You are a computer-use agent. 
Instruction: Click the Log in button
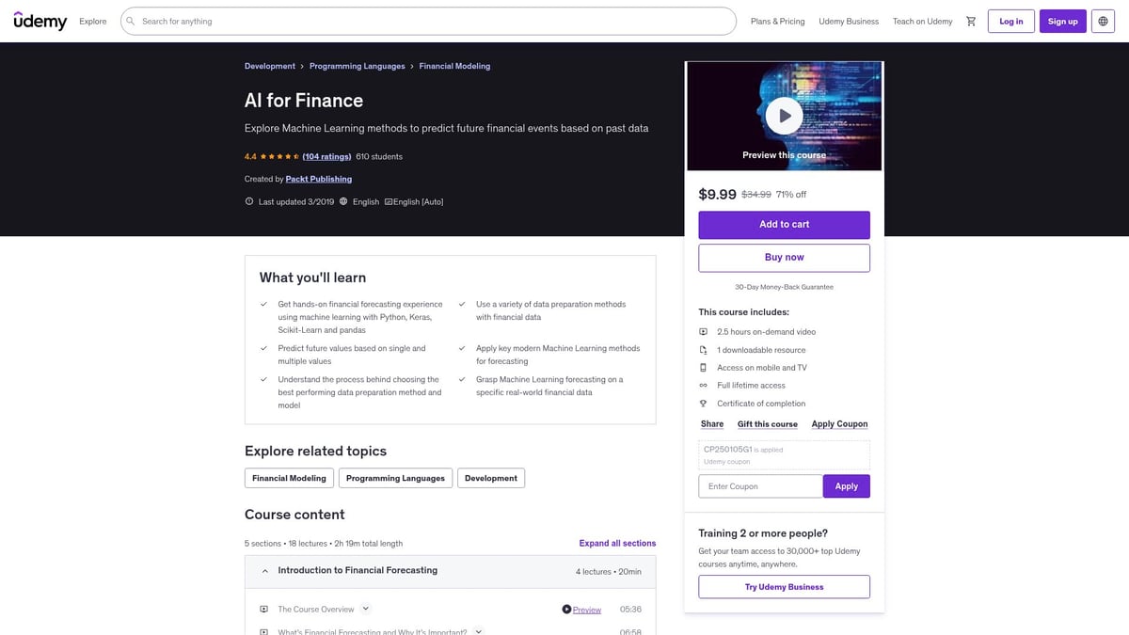pyautogui.click(x=1011, y=21)
